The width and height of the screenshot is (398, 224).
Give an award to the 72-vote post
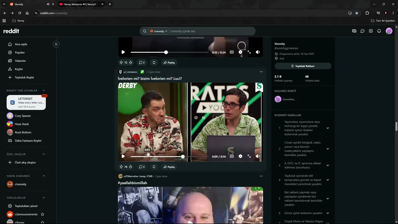click(x=154, y=63)
